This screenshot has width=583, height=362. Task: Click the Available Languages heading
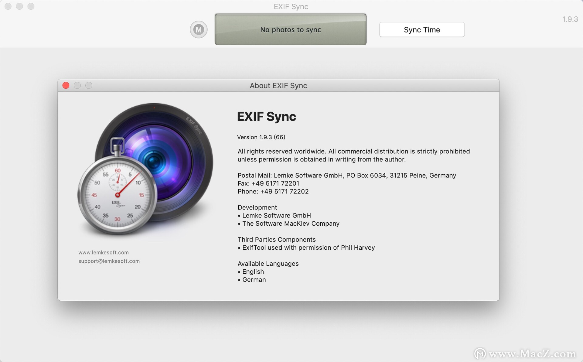[x=268, y=264]
